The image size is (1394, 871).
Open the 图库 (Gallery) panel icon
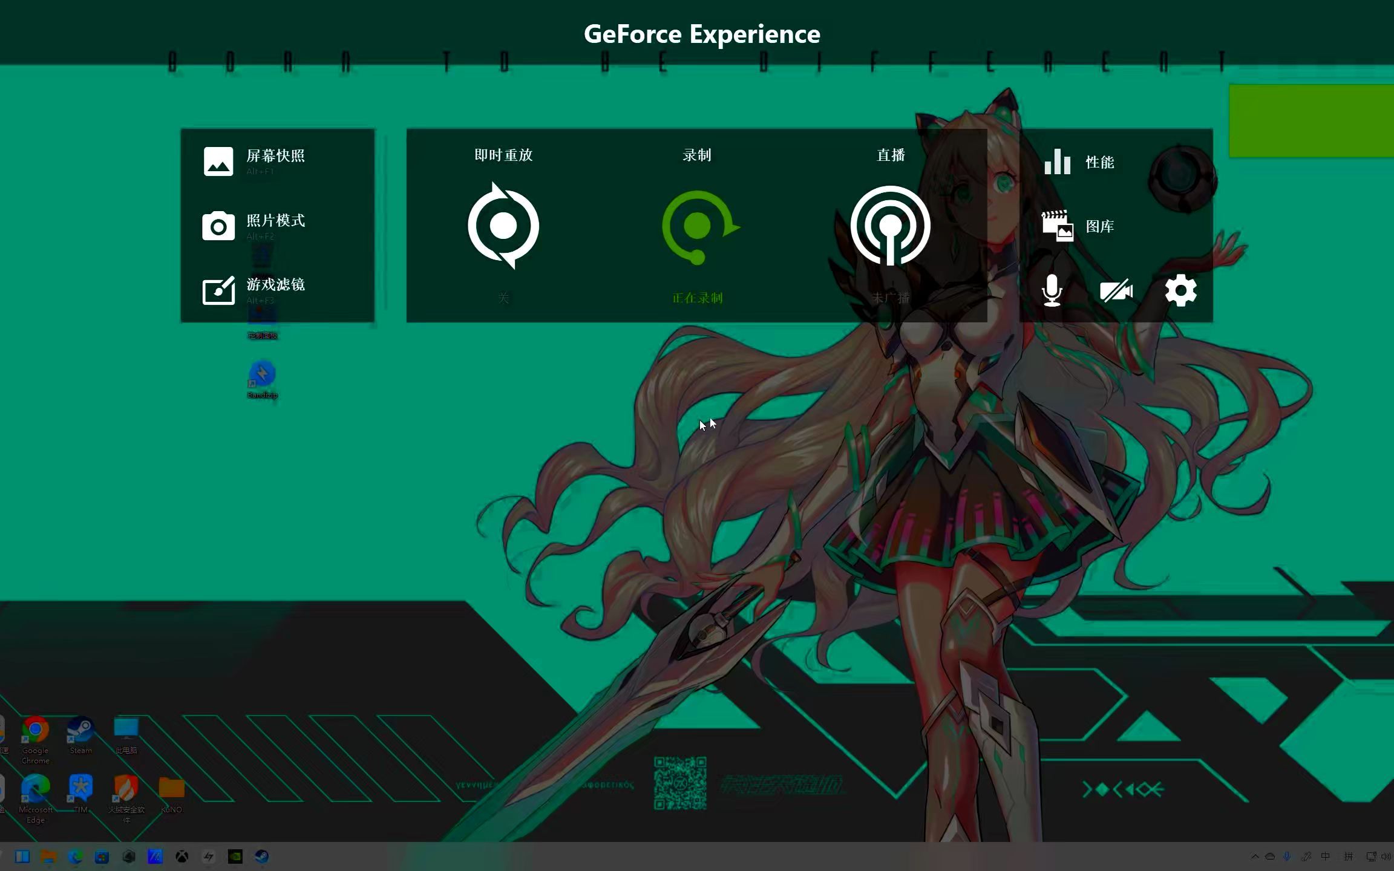[x=1059, y=226]
